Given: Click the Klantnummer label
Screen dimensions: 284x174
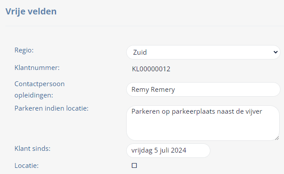Looking at the screenshot, I should (x=37, y=68).
